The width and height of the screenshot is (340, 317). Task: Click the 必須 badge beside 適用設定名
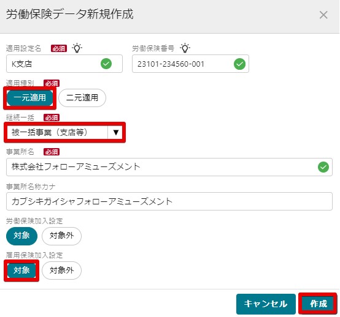point(59,48)
